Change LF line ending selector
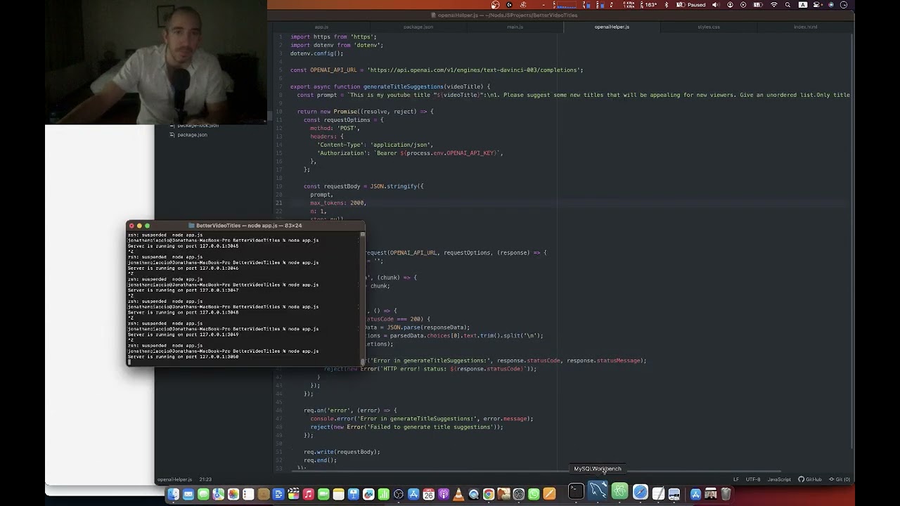This screenshot has width=900, height=506. click(736, 479)
